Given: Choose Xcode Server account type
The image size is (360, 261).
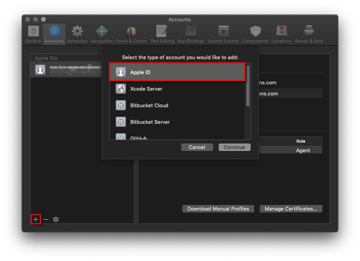Looking at the screenshot, I should tap(177, 89).
